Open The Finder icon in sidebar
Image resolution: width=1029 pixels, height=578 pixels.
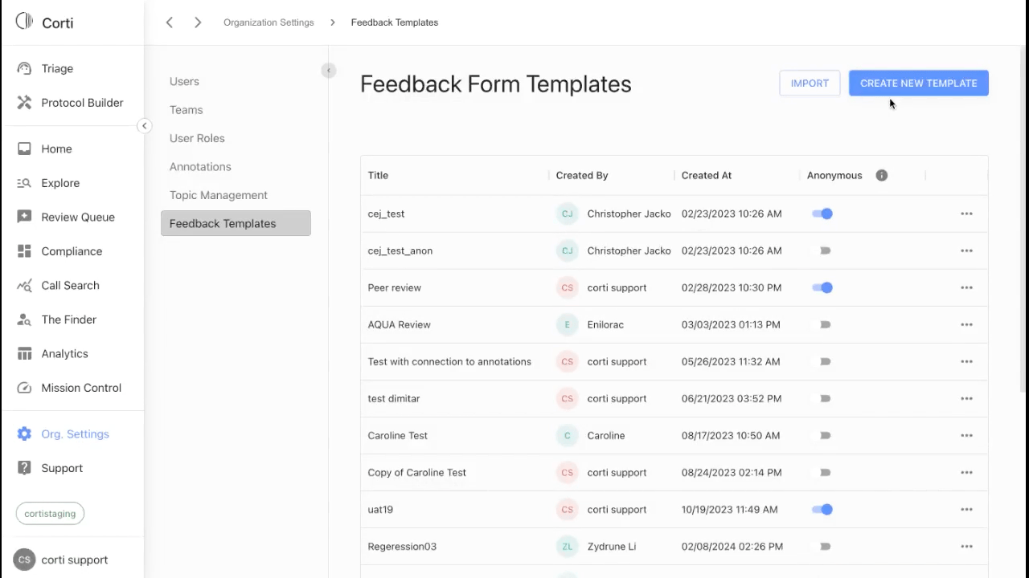click(24, 320)
